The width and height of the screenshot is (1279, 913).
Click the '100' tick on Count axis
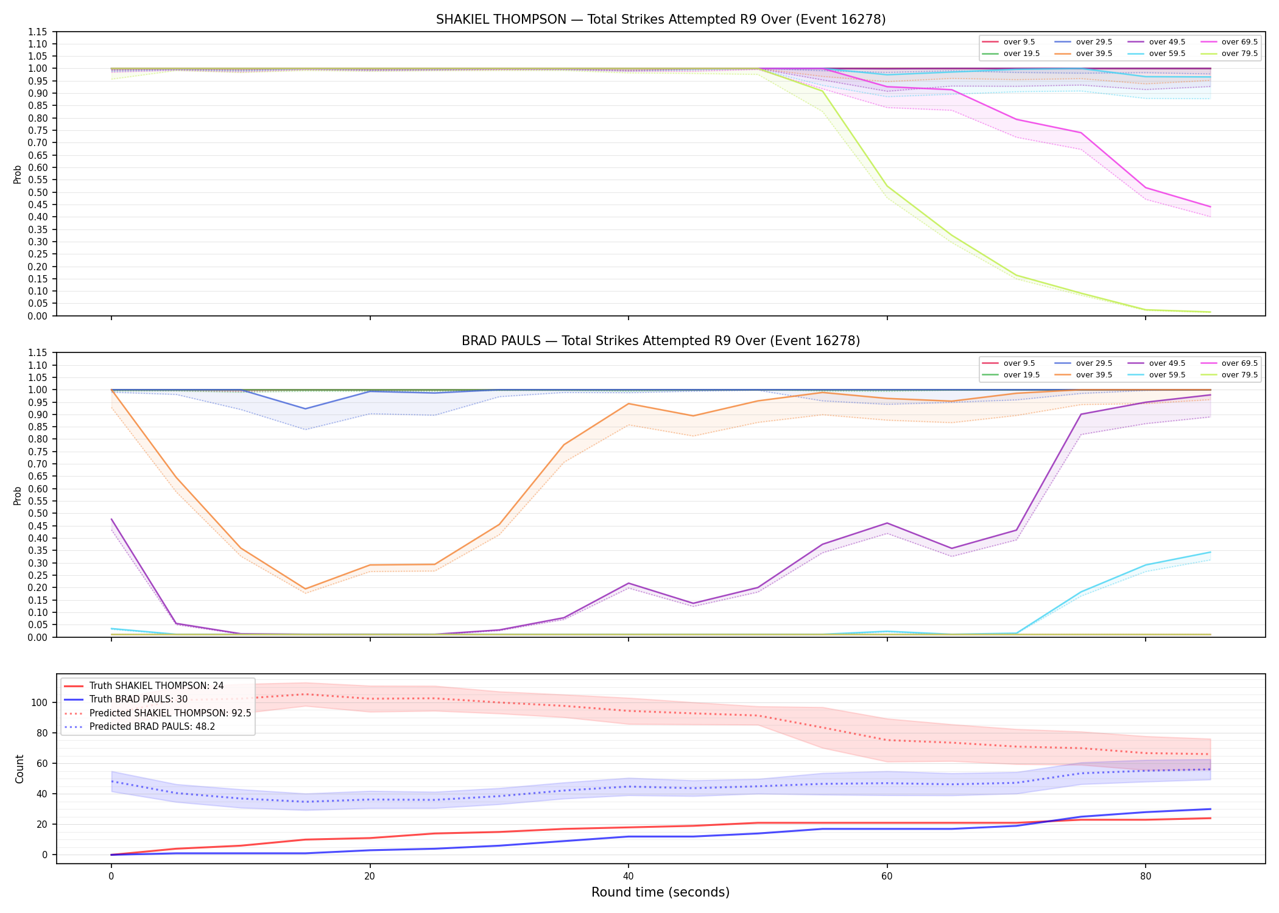[40, 702]
